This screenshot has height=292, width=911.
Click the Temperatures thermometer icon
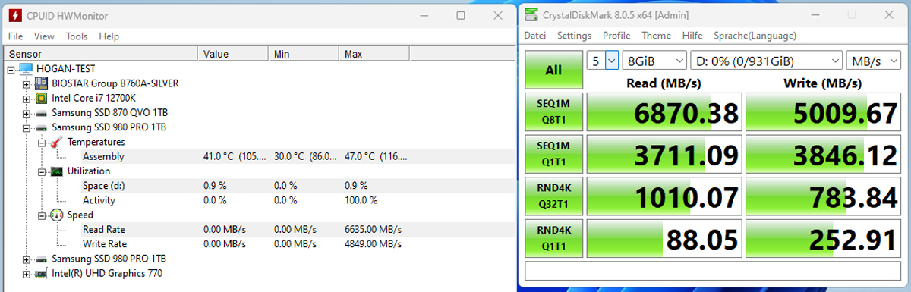(57, 142)
